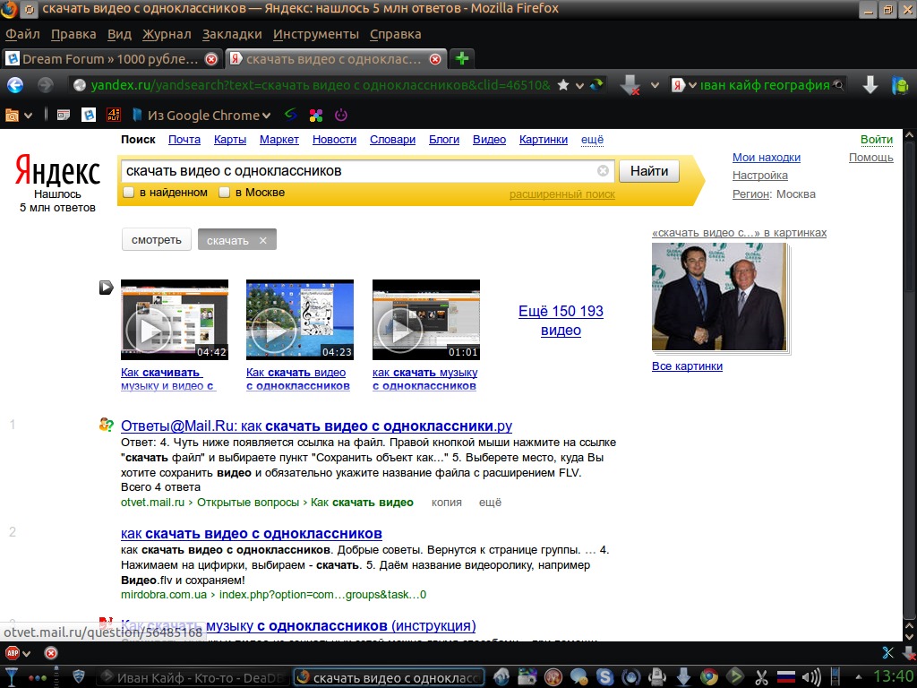Open the Справка menu
917x688 pixels.
coord(395,34)
